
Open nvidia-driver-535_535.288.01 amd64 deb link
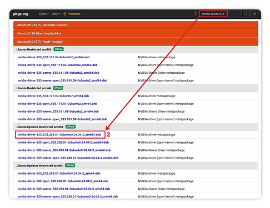[59, 135]
